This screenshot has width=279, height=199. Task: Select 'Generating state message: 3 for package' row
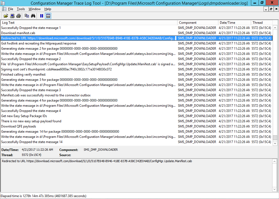click(x=136, y=79)
